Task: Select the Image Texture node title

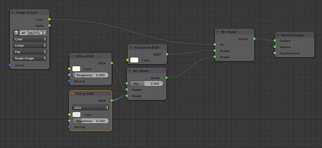Action: 27,12
